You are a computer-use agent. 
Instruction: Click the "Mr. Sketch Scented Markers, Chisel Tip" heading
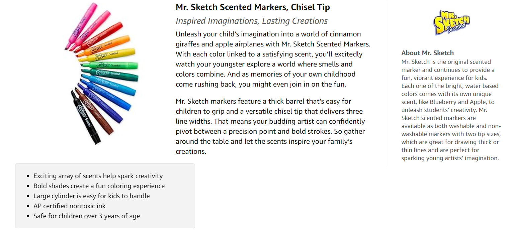[x=253, y=7]
